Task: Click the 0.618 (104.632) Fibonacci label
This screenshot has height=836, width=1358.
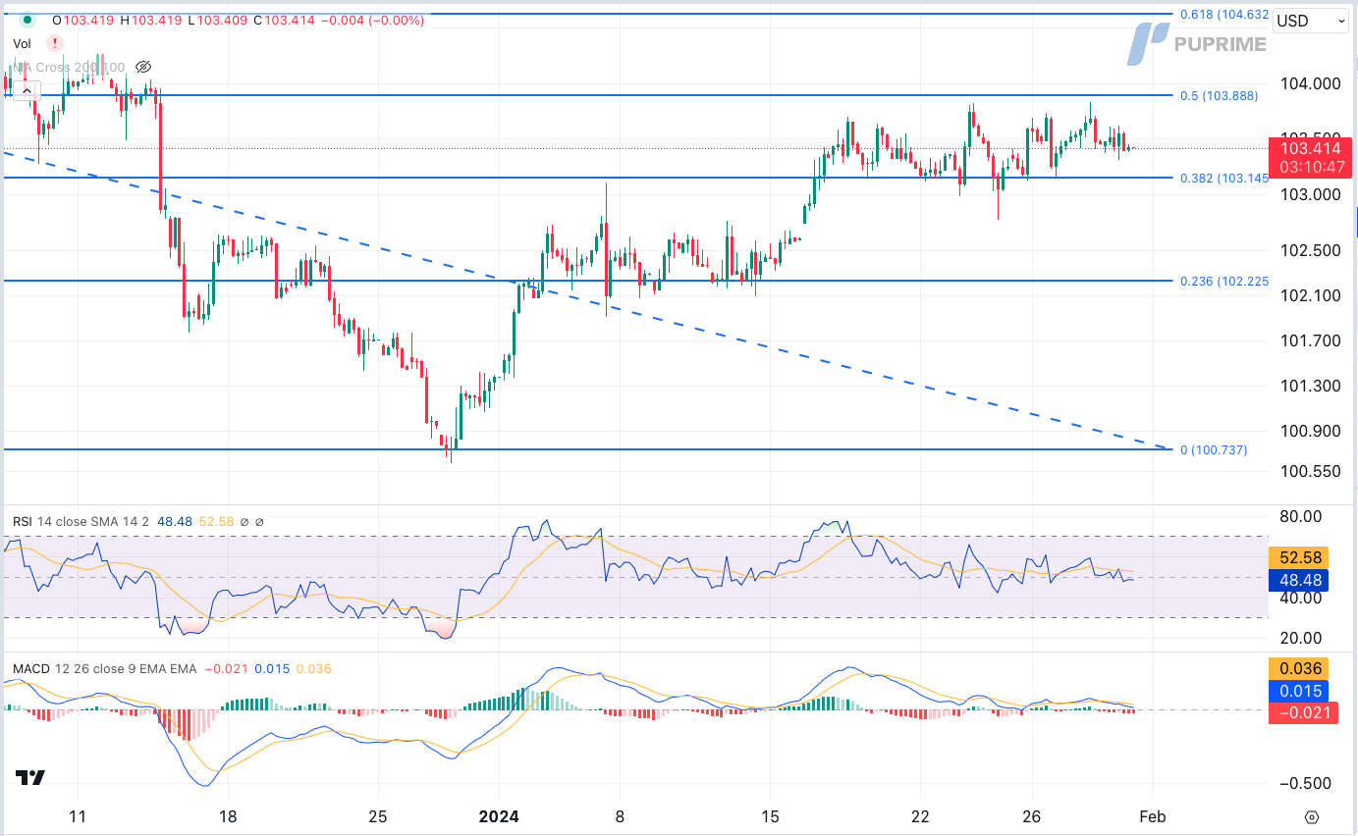Action: pyautogui.click(x=1224, y=15)
